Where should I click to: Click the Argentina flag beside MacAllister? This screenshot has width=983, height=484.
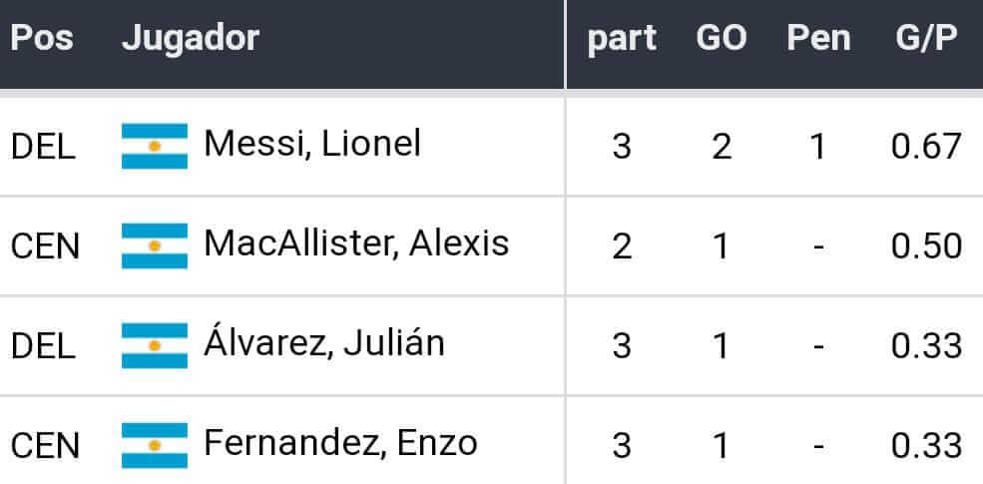[x=155, y=245]
